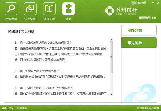Click the answer mentioning 营业网点办理证书更新
This screenshot has height=111, width=161.
[x=60, y=77]
